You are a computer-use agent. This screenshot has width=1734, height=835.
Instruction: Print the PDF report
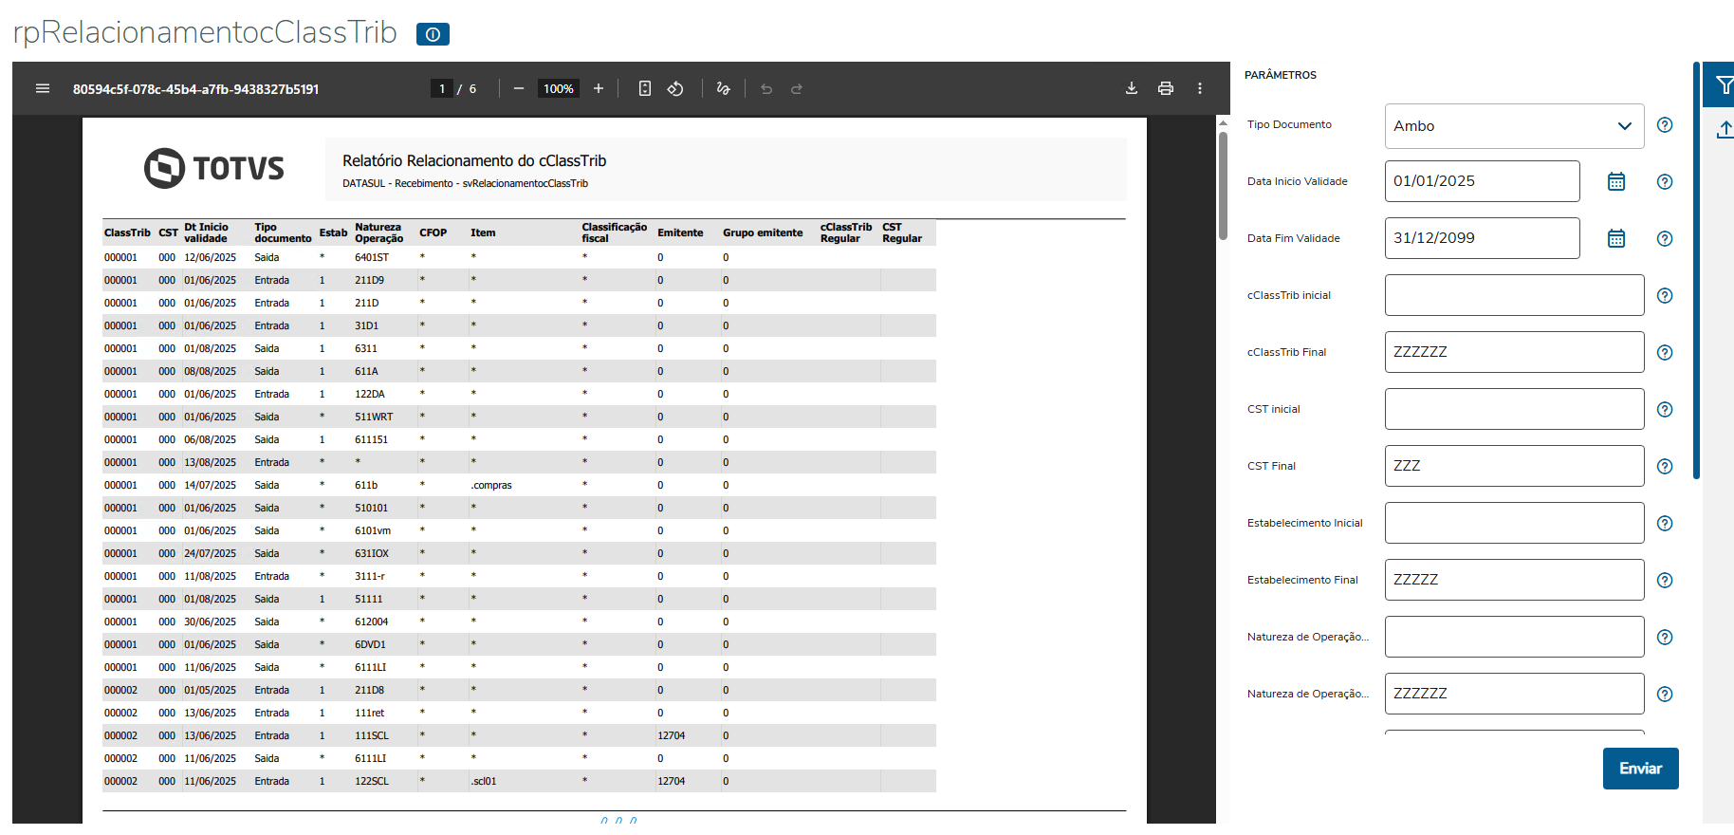[x=1166, y=88]
